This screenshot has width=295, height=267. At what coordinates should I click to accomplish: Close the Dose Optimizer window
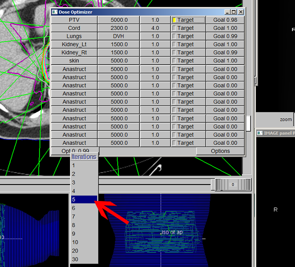point(241,12)
